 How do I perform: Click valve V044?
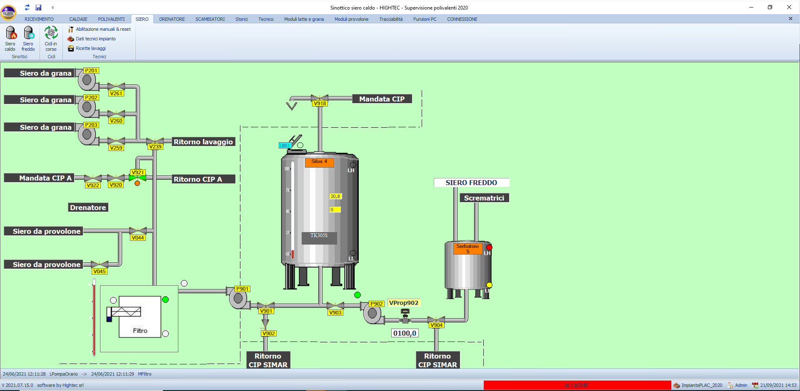(x=137, y=231)
